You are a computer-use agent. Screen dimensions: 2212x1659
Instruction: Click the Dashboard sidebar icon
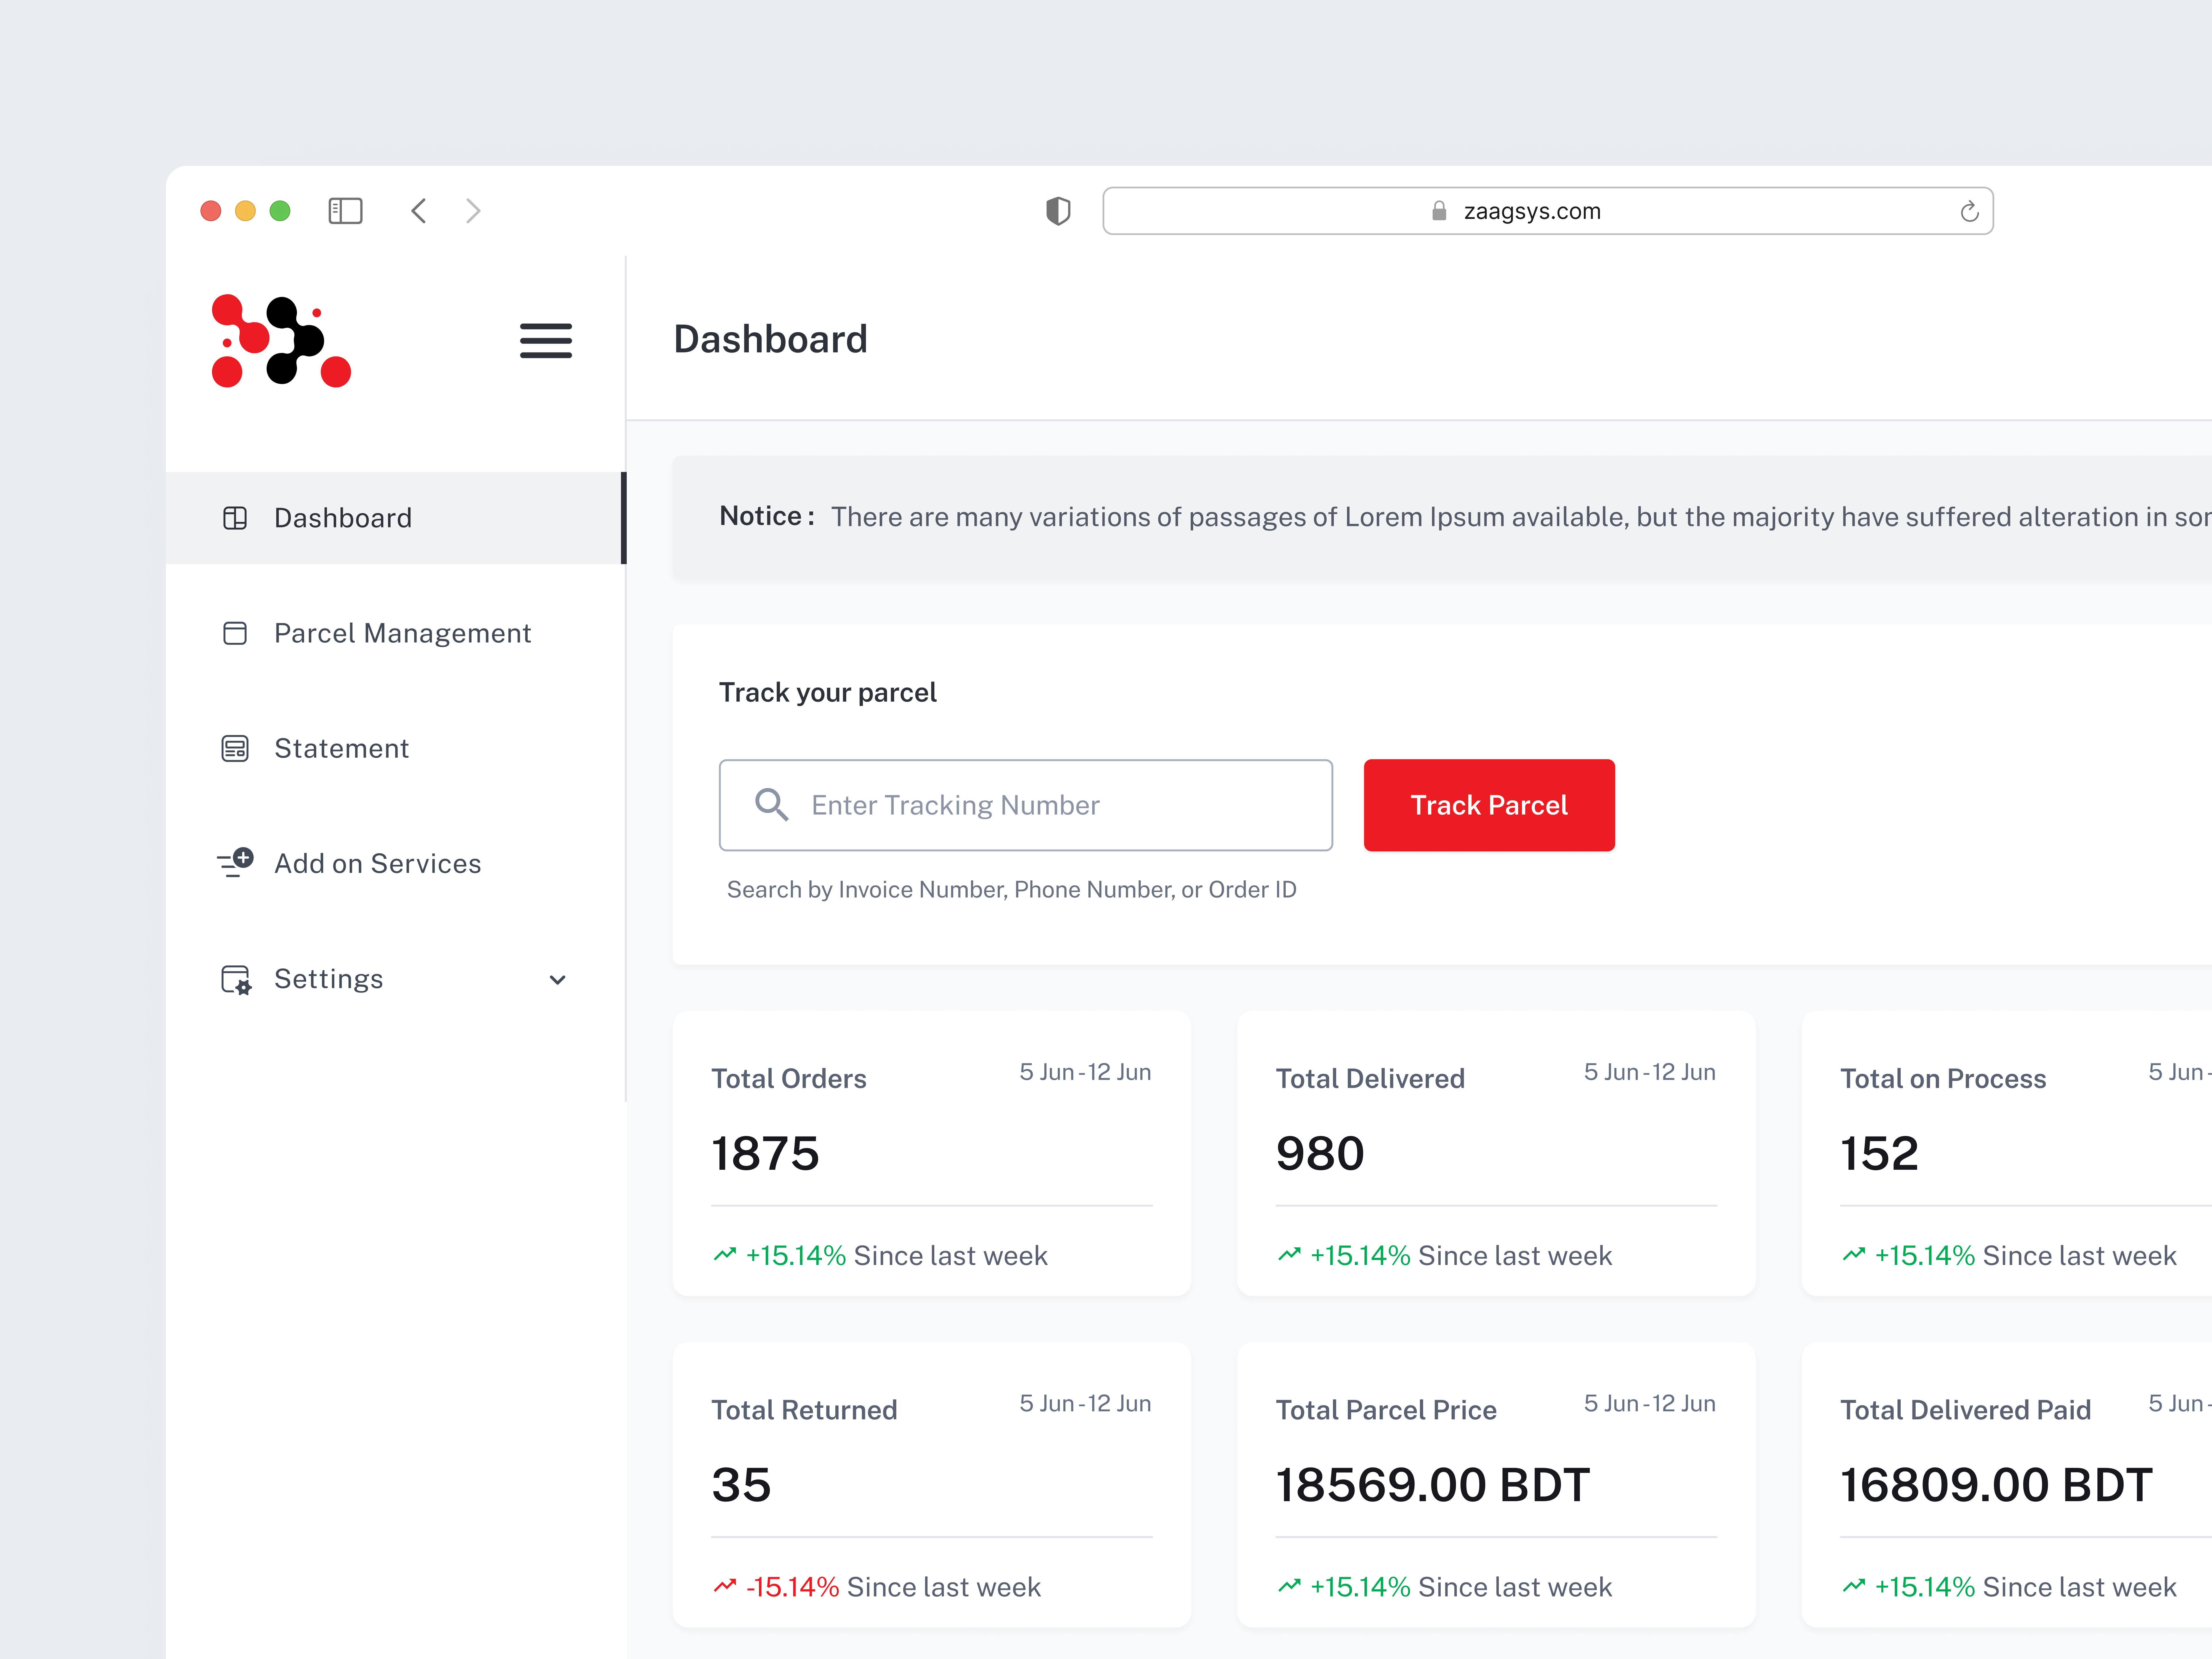point(235,518)
